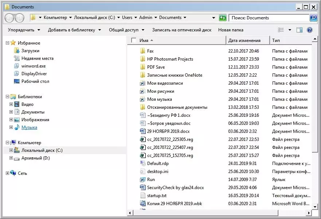Open address bar history dropdown arrow

(214, 18)
